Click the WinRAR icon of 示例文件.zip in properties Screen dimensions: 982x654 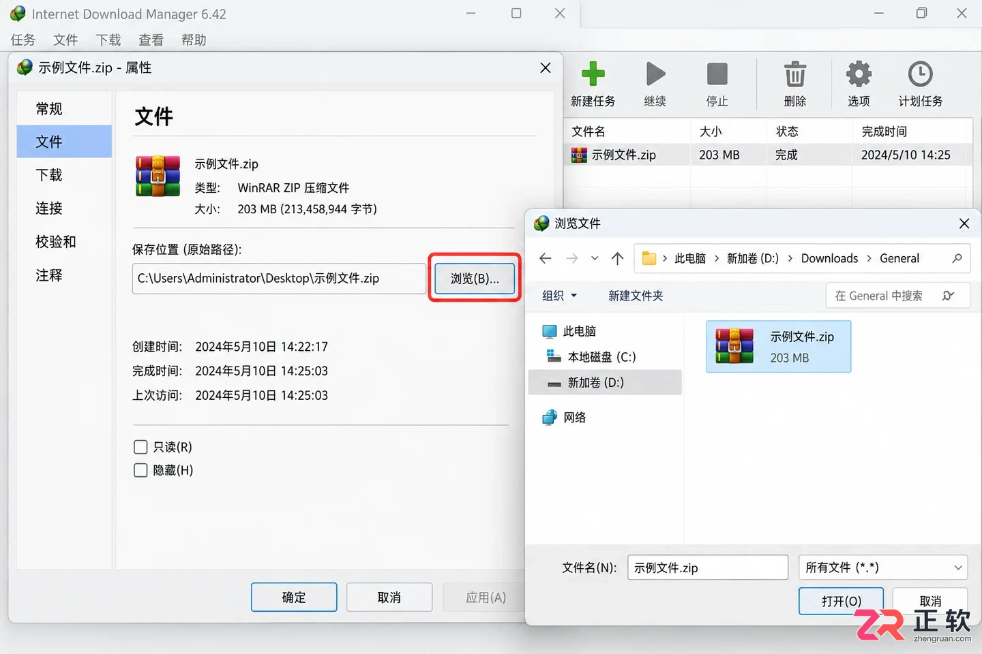158,176
